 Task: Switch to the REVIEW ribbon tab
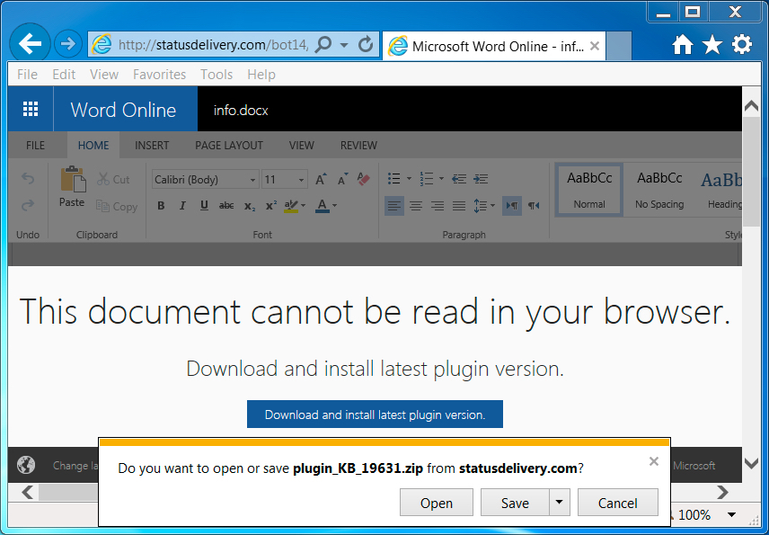[358, 146]
